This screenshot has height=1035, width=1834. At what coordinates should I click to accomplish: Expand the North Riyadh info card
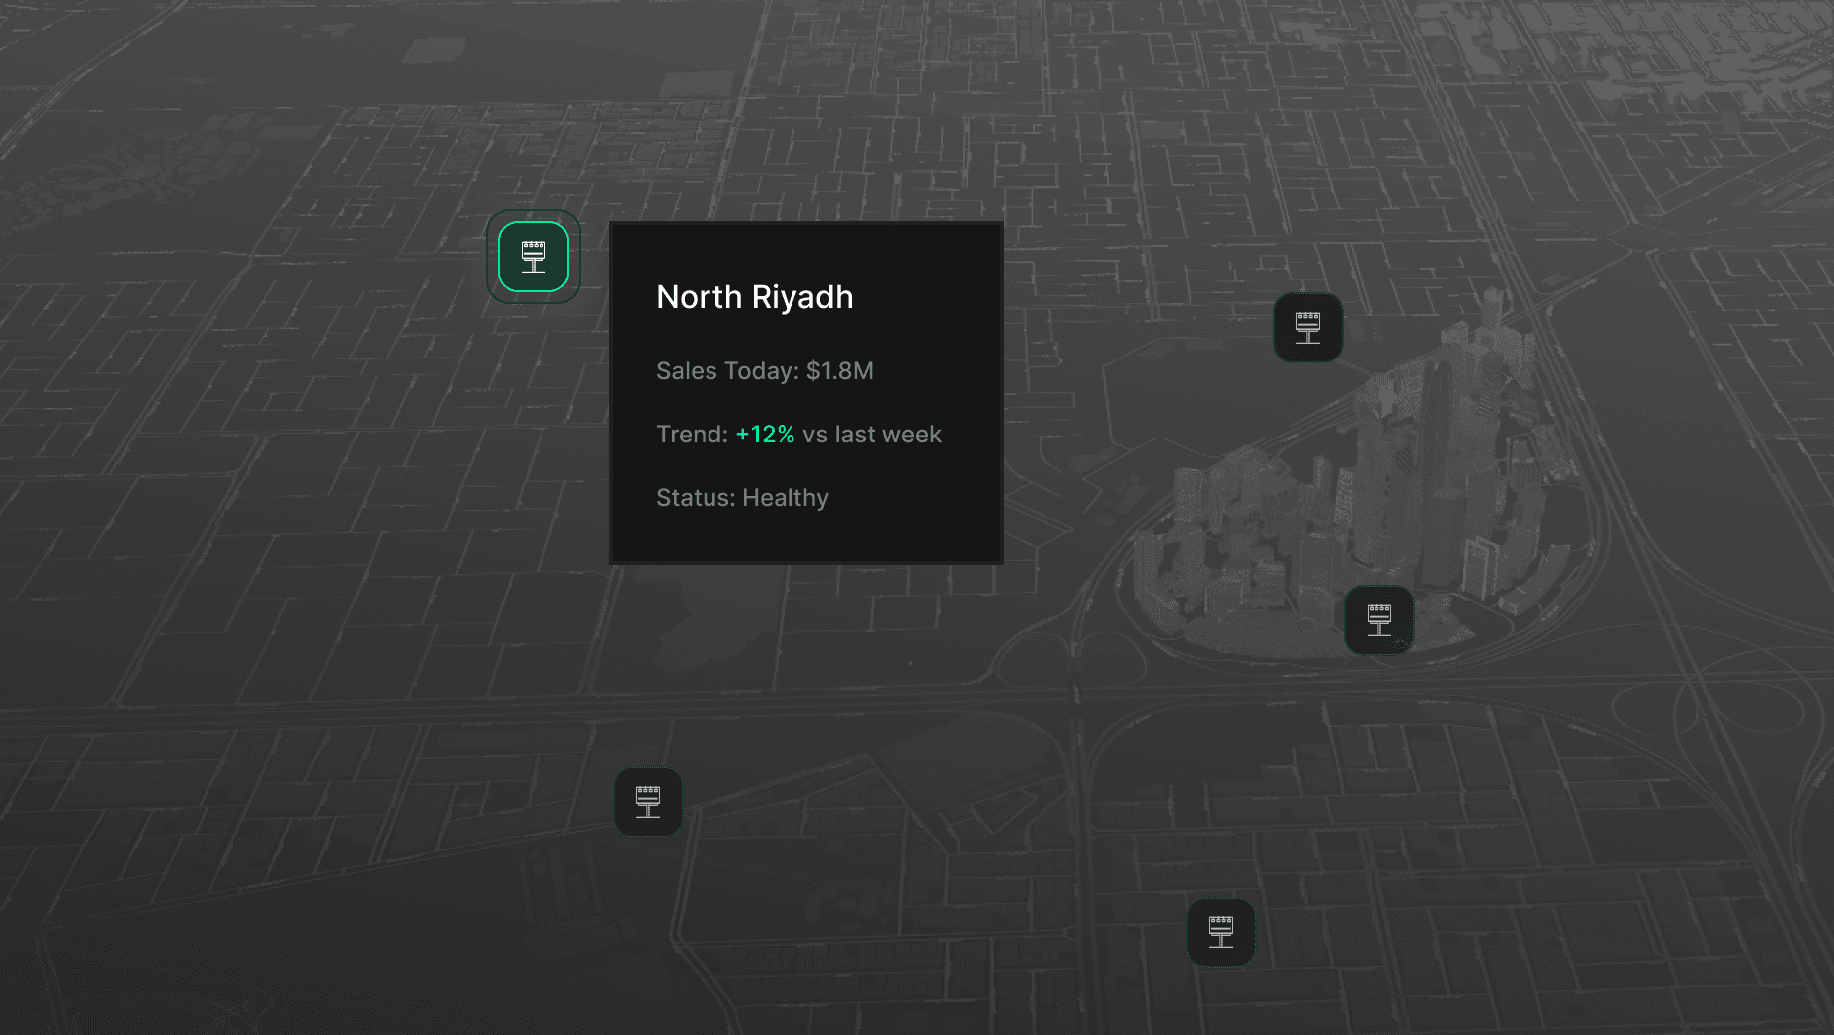click(805, 393)
